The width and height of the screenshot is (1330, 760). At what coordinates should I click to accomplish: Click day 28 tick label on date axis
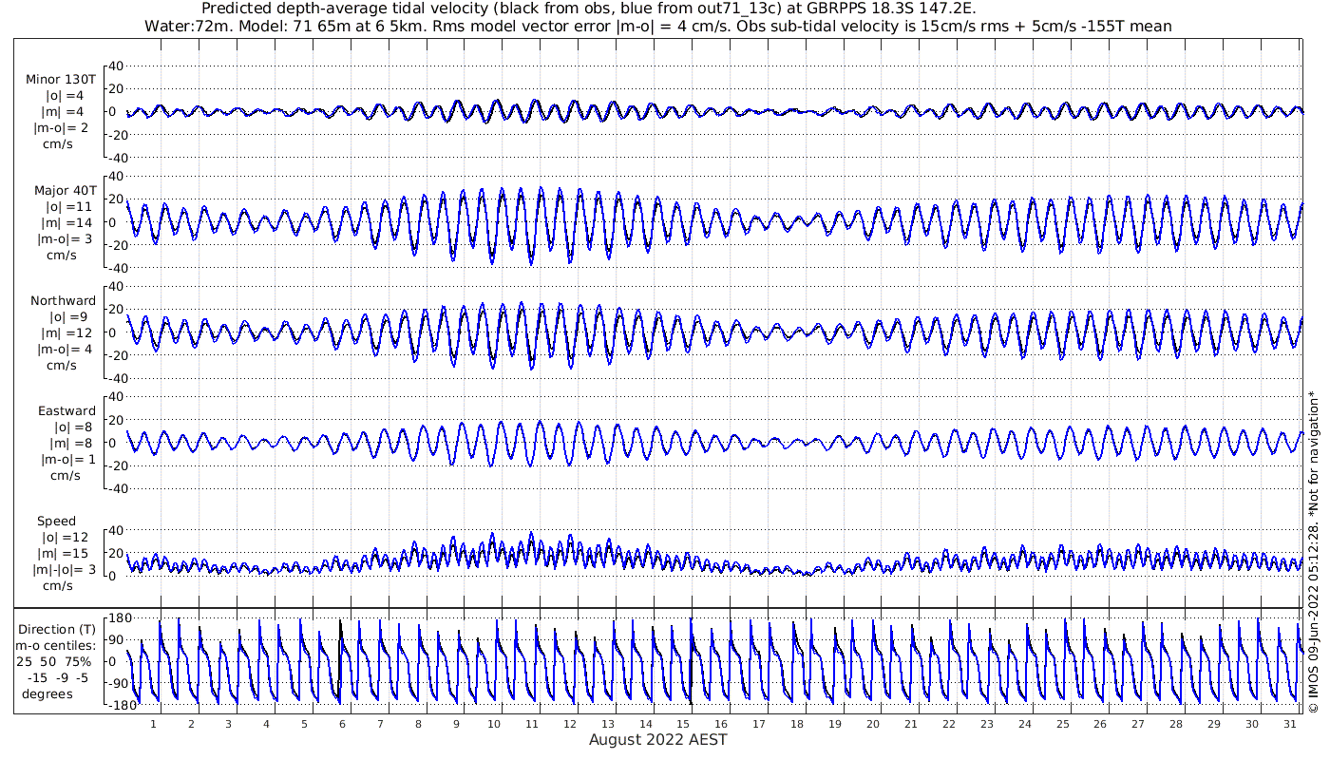1176,724
